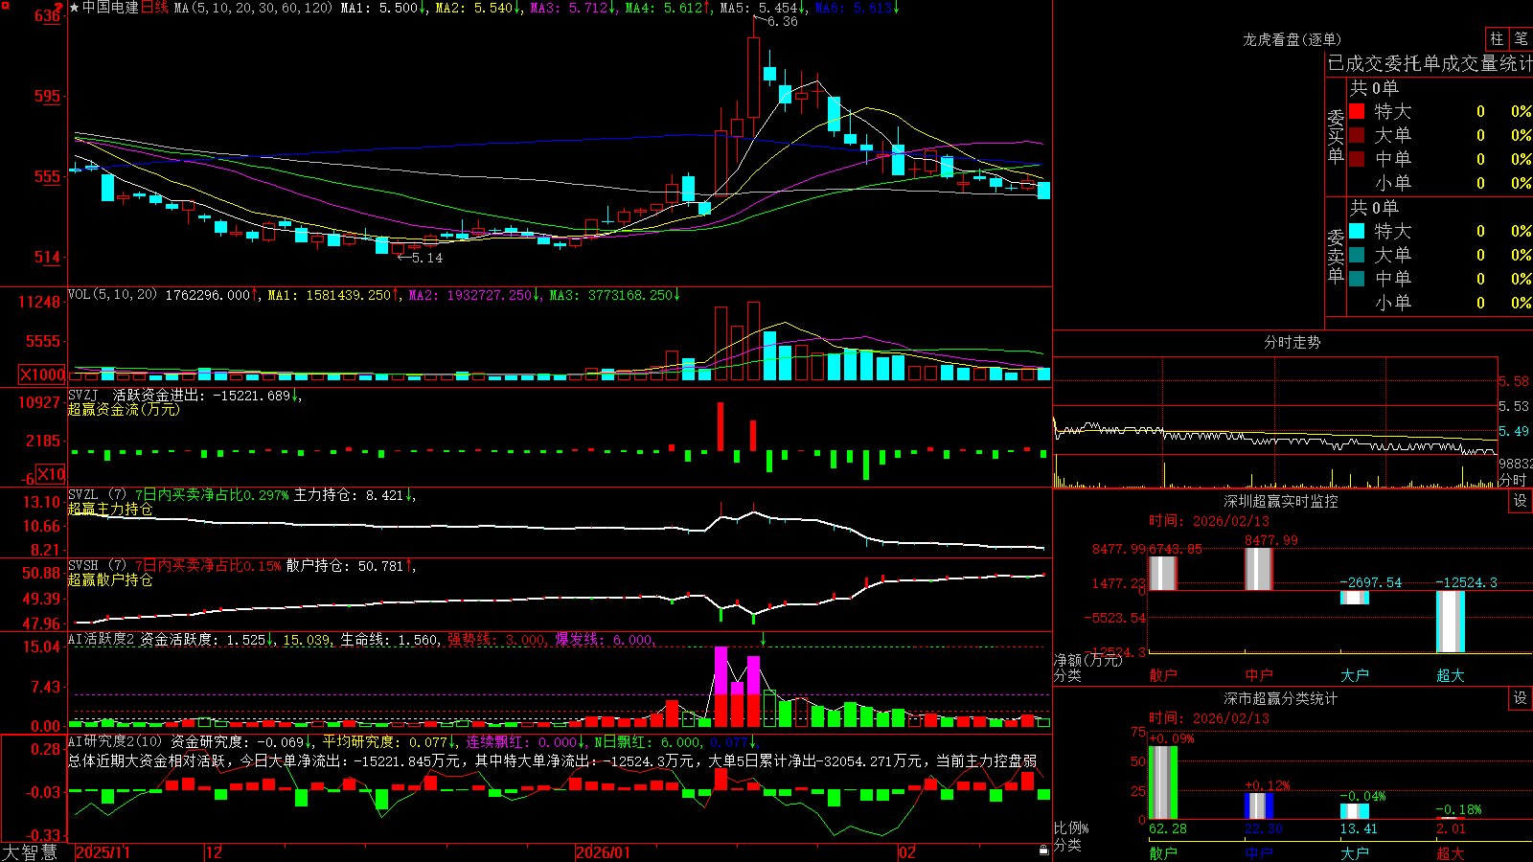Image resolution: width=1533 pixels, height=862 pixels.
Task: Switch display to 笔 tick mode
Action: coord(1521,38)
